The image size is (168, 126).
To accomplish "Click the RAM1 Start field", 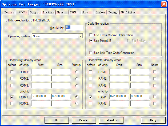I will pos(119,72).
